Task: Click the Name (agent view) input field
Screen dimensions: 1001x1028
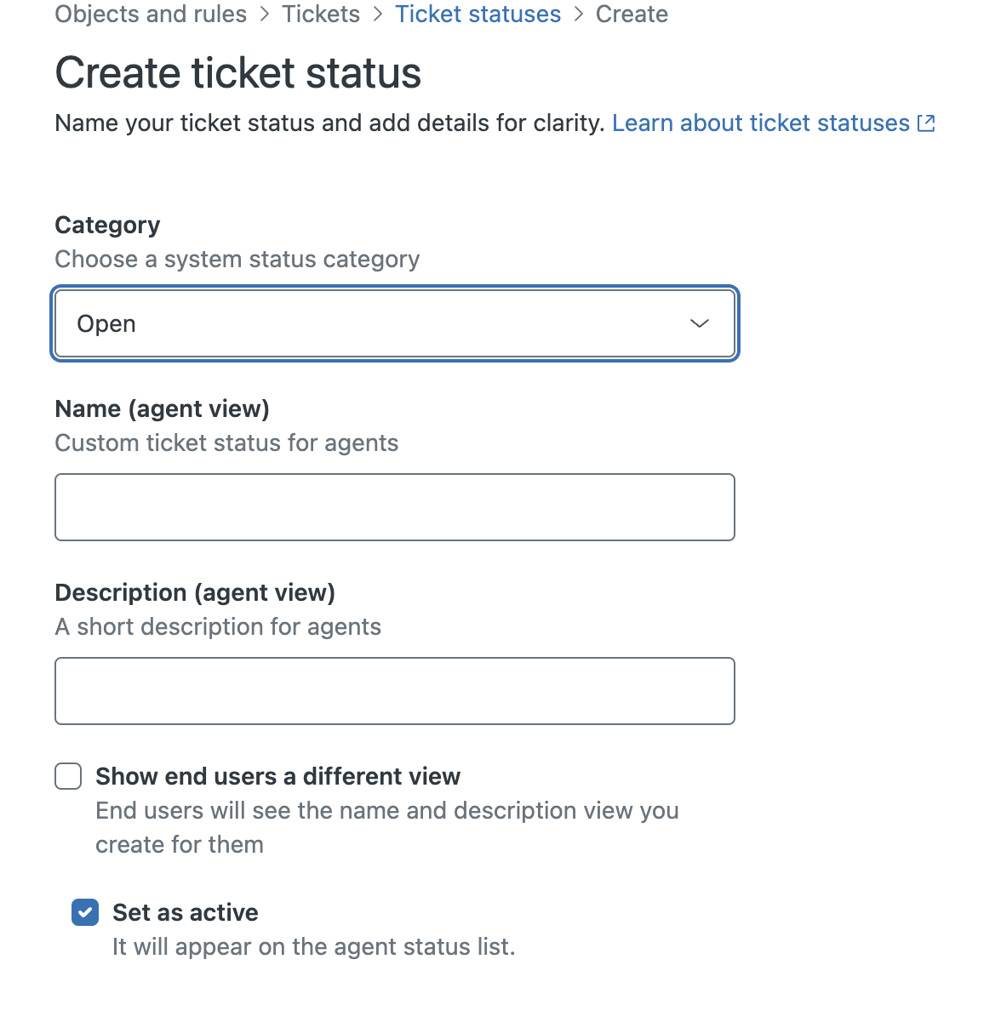Action: coord(394,507)
